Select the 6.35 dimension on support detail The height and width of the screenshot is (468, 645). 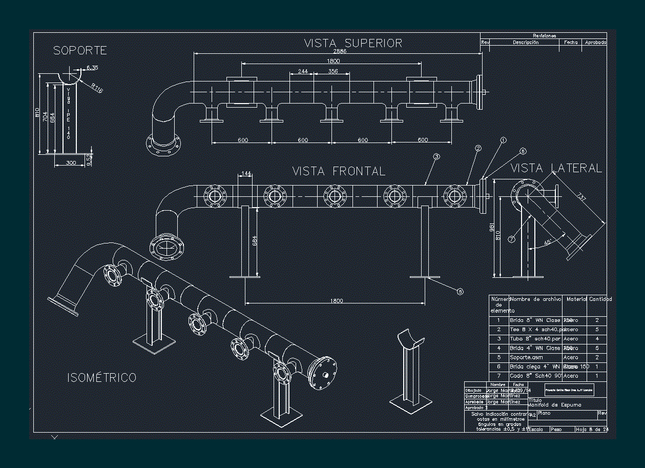click(92, 68)
